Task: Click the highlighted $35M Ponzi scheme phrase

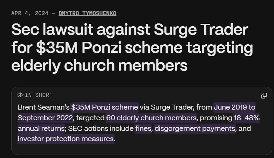Action: click(105, 107)
